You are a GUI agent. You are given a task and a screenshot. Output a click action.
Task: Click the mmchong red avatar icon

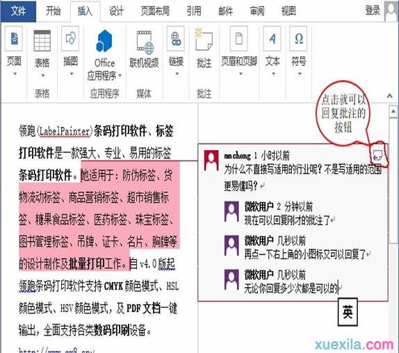click(211, 161)
